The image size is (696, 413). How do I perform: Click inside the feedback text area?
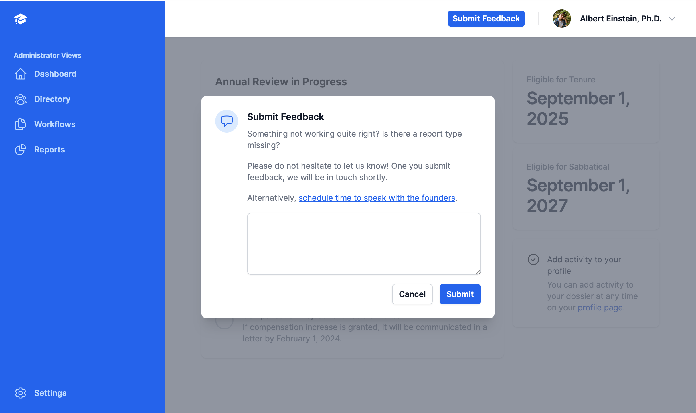pos(363,243)
